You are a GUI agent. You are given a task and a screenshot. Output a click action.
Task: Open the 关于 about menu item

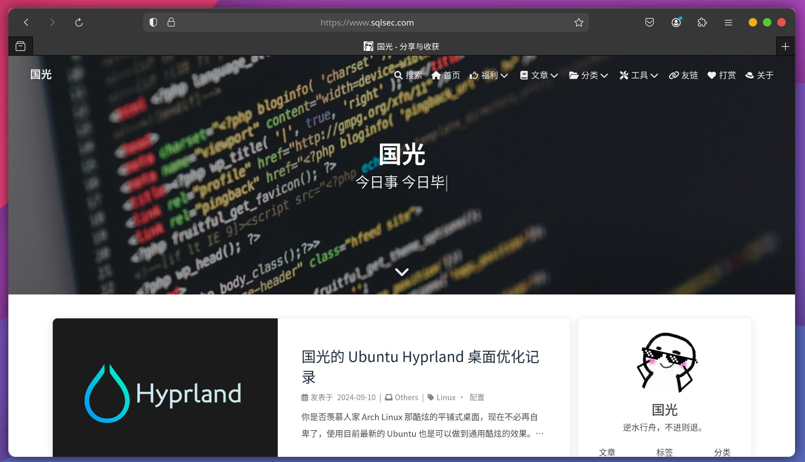pos(760,75)
